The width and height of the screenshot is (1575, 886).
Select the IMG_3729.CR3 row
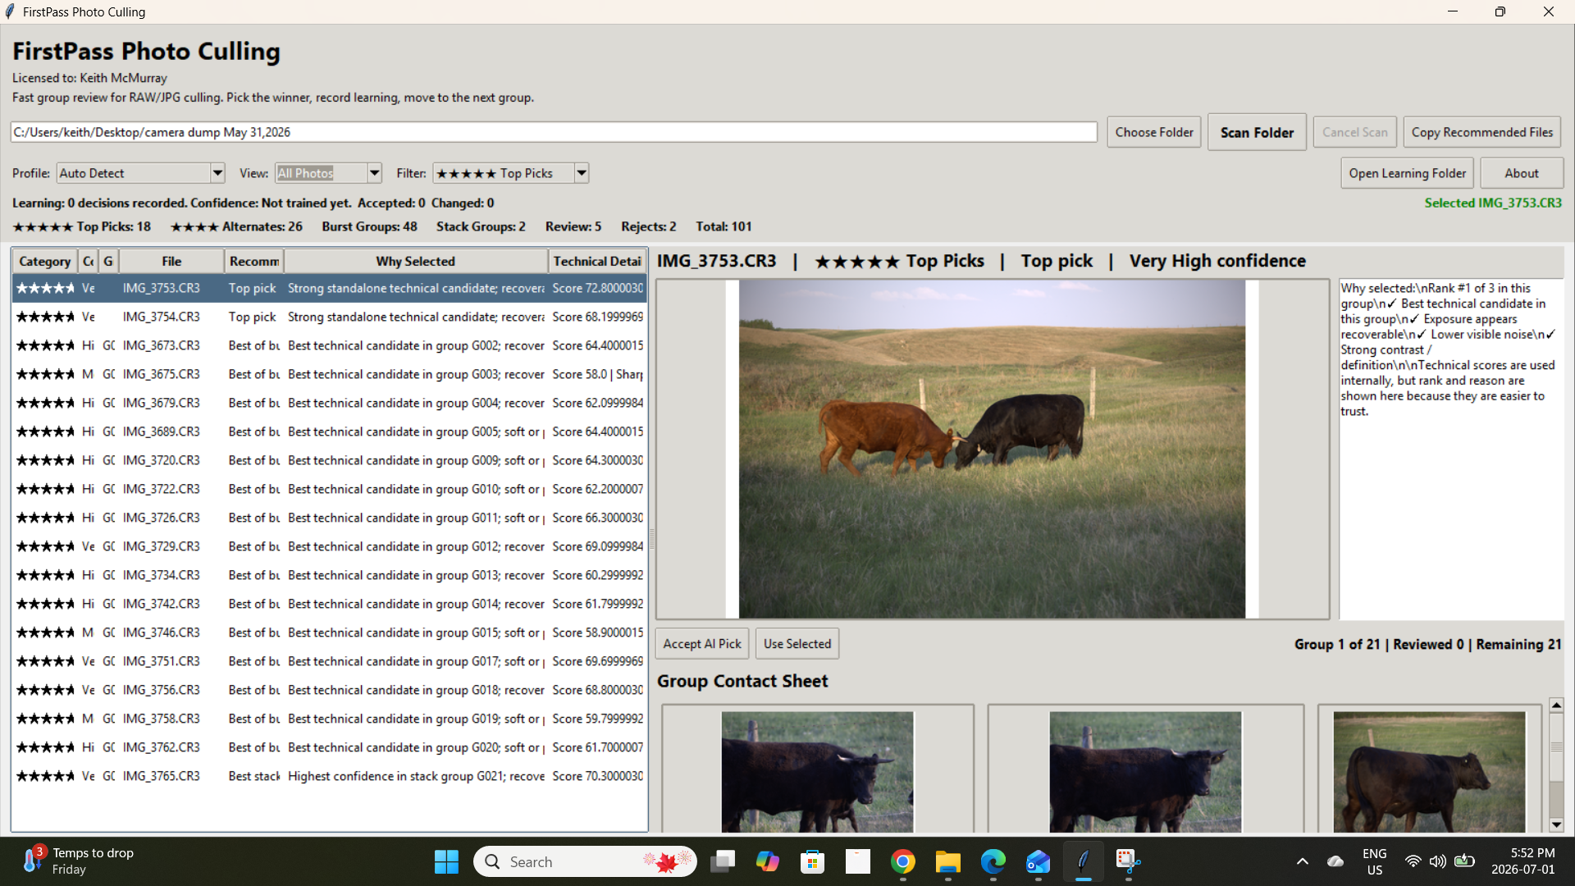[329, 546]
